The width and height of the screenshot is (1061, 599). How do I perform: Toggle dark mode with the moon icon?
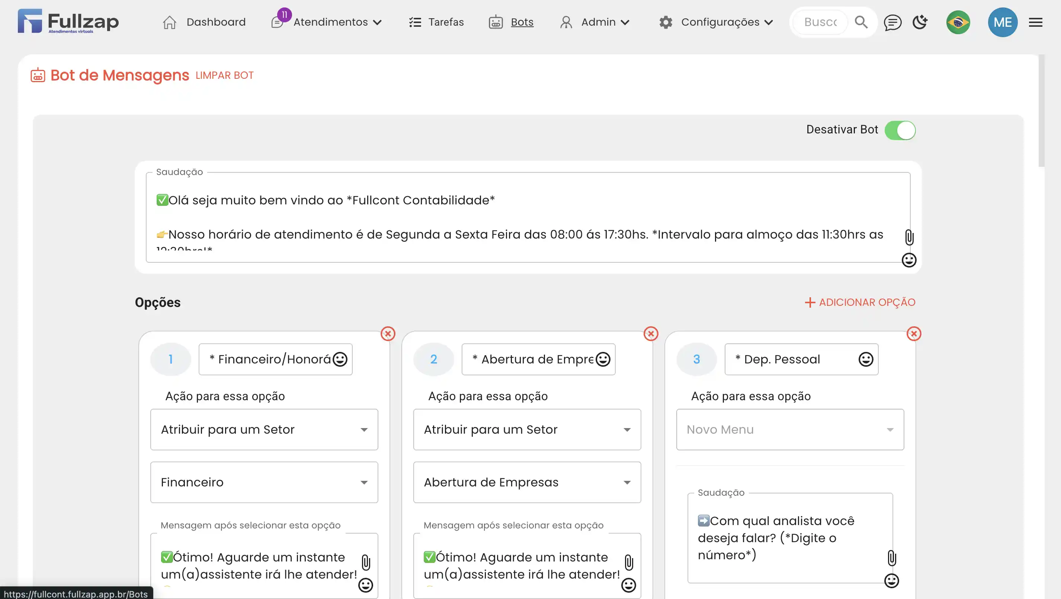[920, 22]
